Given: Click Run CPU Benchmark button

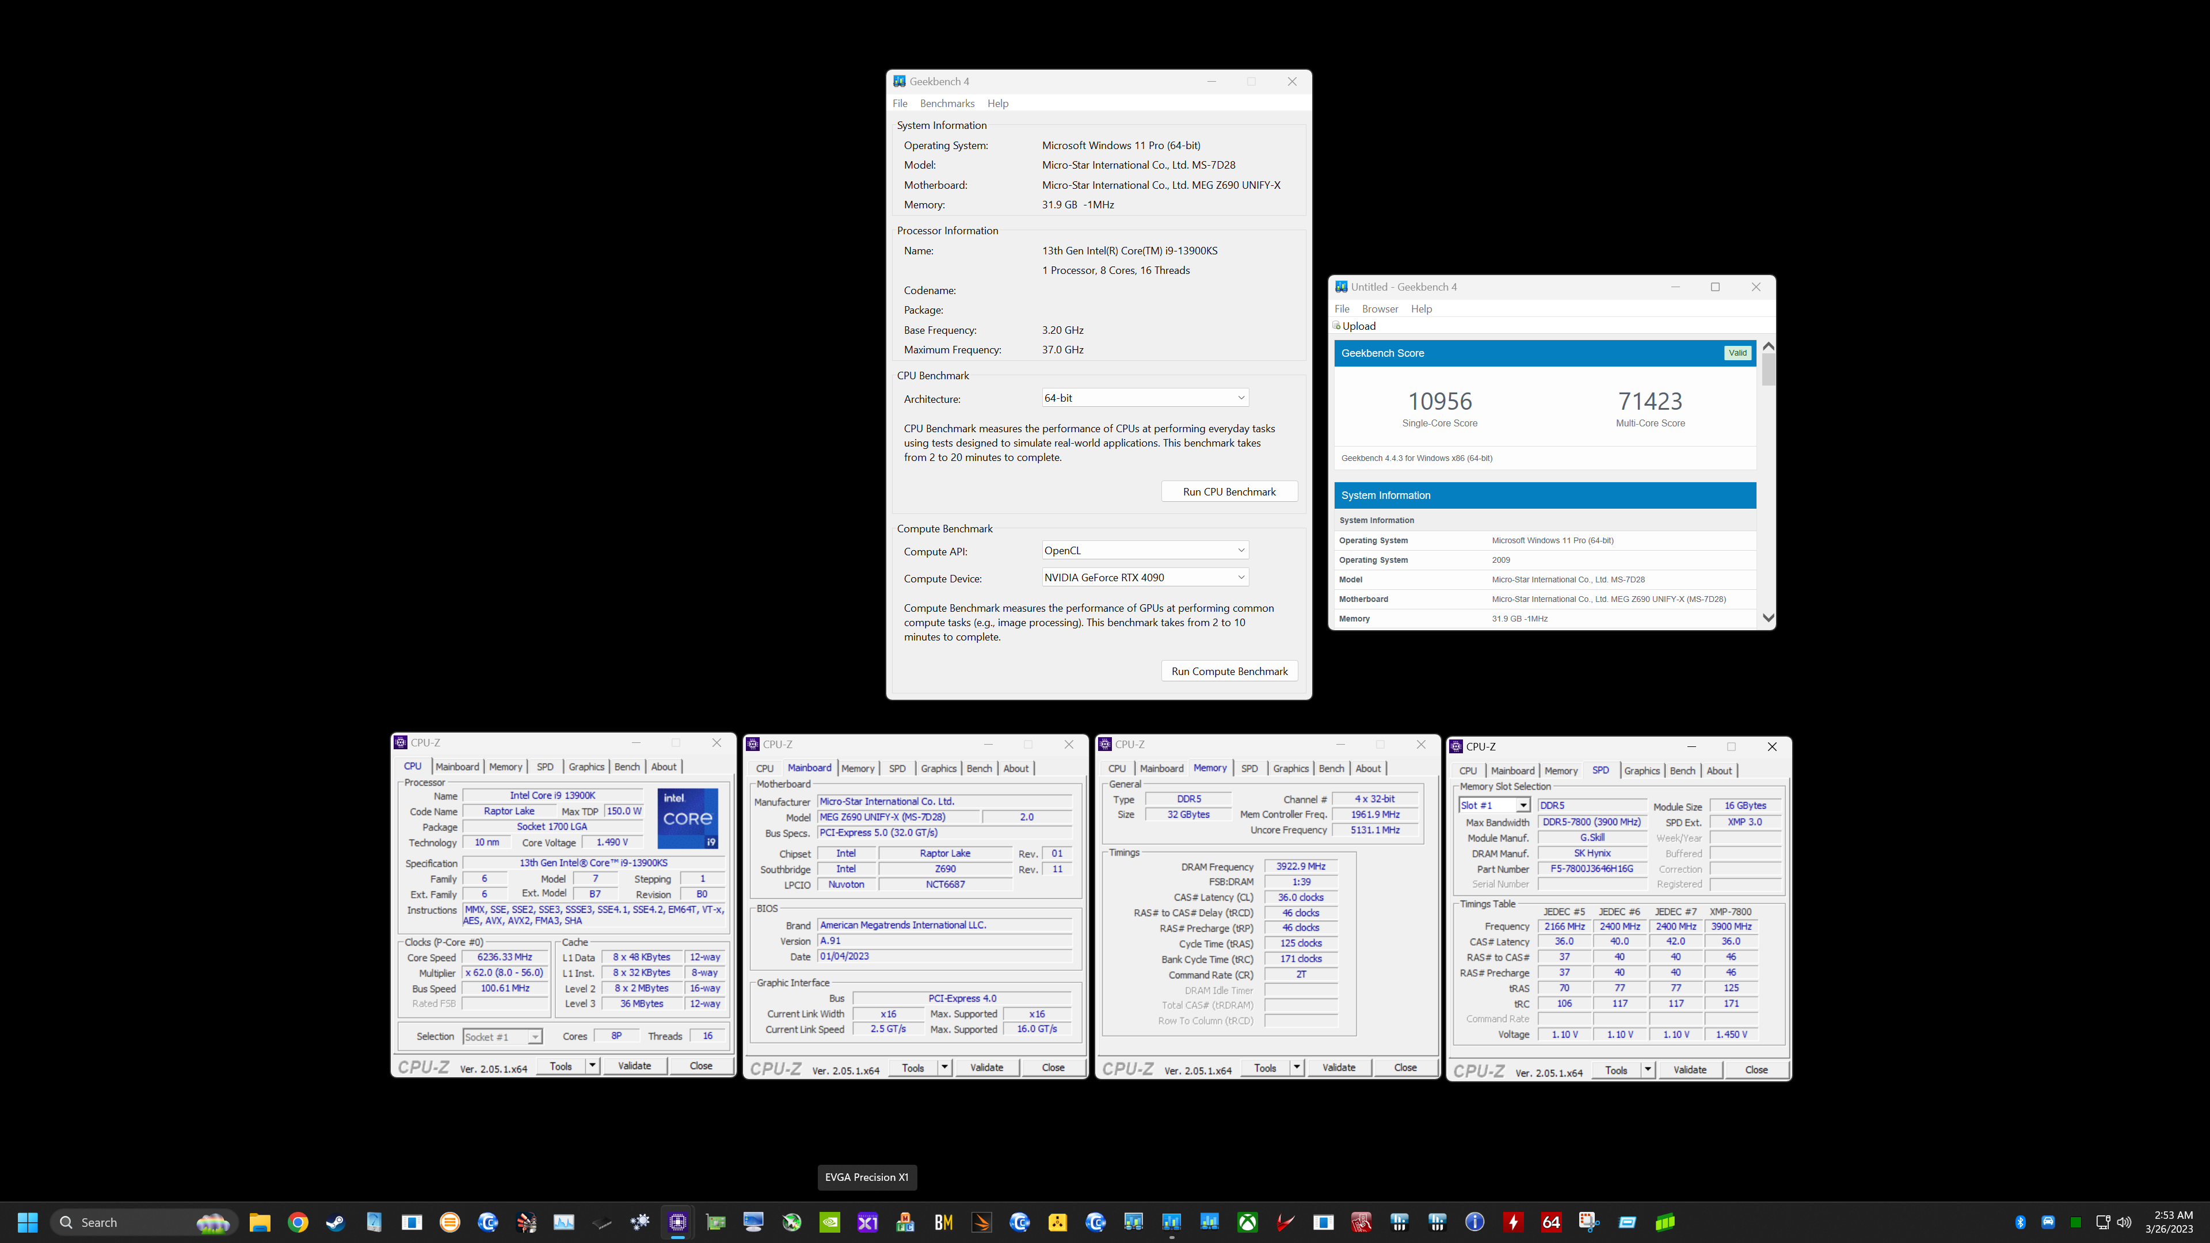Looking at the screenshot, I should point(1229,491).
